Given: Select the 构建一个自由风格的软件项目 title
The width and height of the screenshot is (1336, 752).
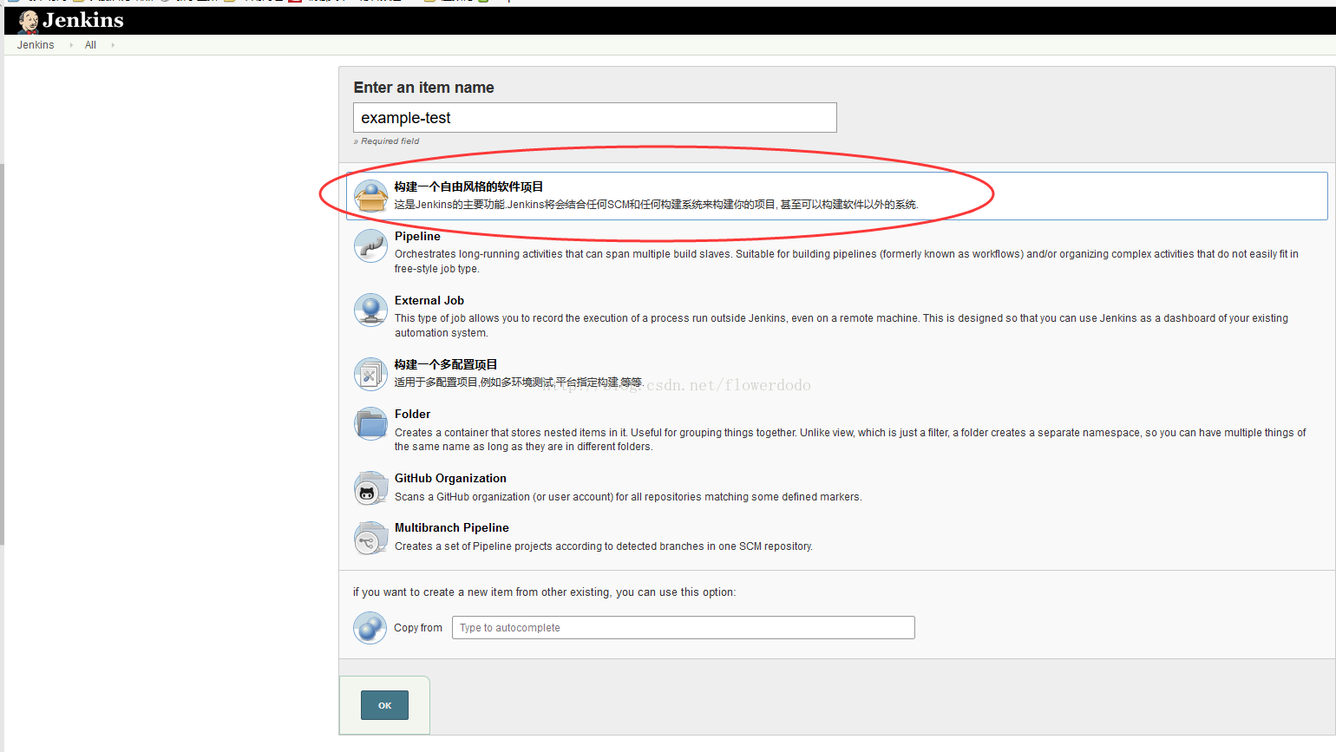Looking at the screenshot, I should coord(468,186).
